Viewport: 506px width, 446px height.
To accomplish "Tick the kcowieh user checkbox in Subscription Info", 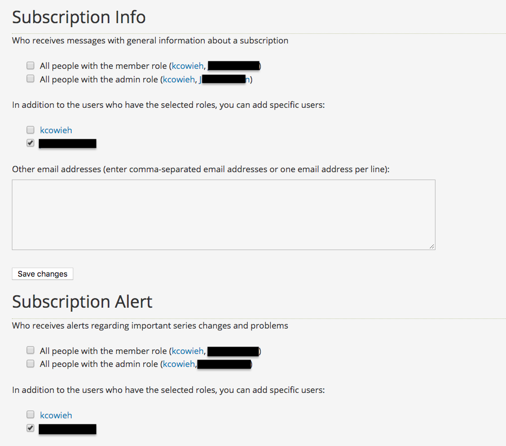I will (30, 130).
